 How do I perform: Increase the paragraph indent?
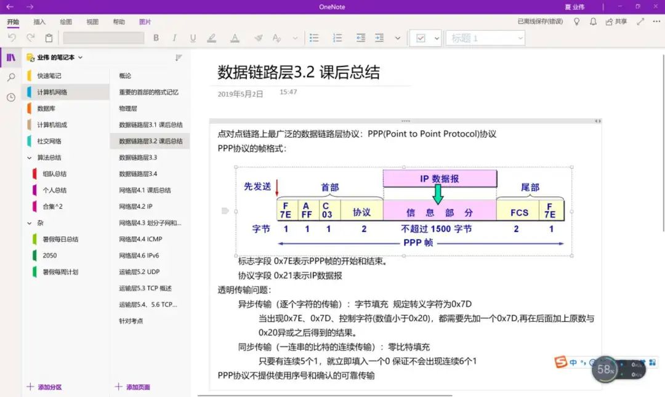coord(379,38)
